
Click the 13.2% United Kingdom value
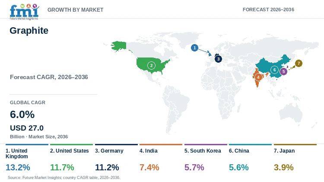pos(18,167)
